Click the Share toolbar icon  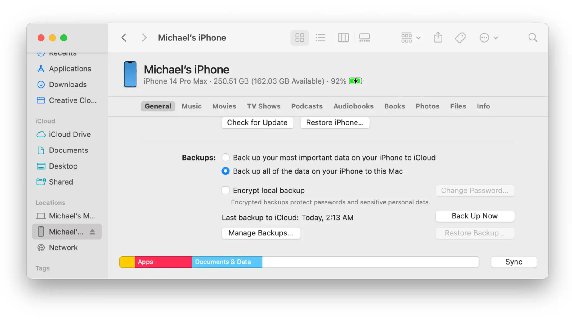point(438,38)
